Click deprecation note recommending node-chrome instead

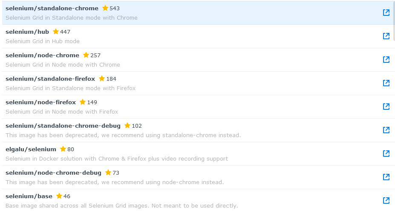(x=115, y=182)
